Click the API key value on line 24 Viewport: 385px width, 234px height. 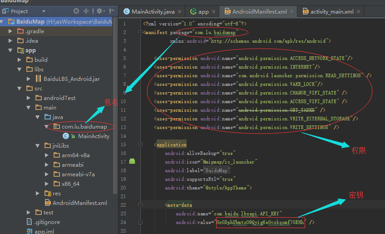coord(260,223)
